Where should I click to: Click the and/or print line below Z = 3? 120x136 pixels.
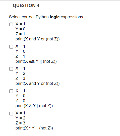tap(38, 84)
